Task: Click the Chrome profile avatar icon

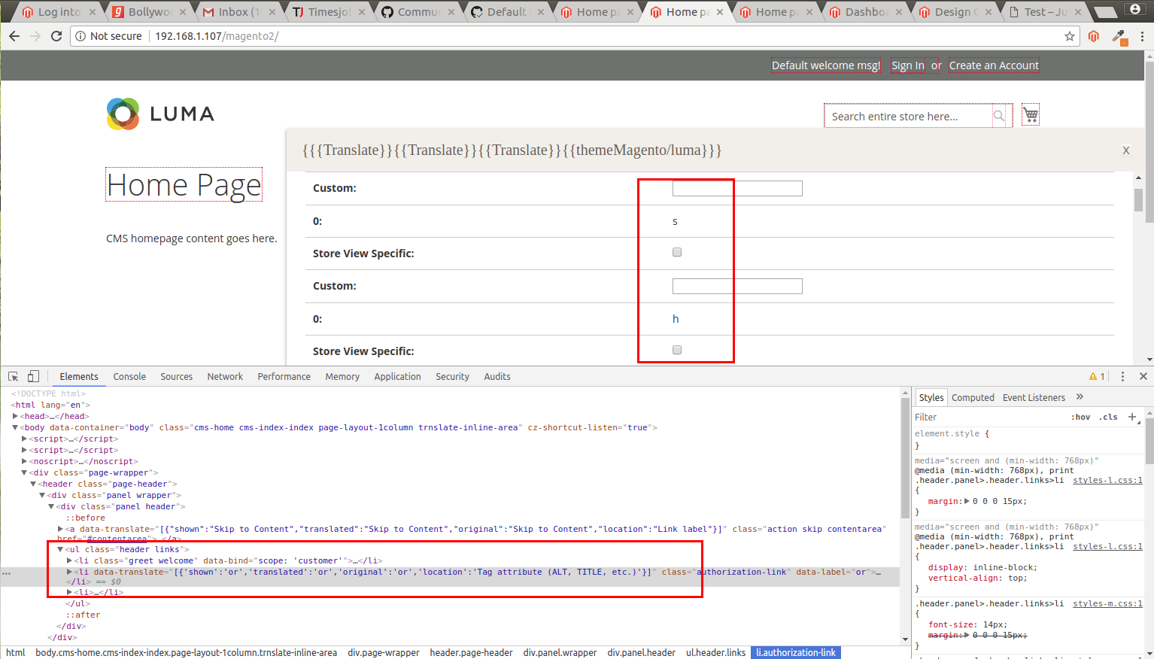Action: click(x=1135, y=10)
